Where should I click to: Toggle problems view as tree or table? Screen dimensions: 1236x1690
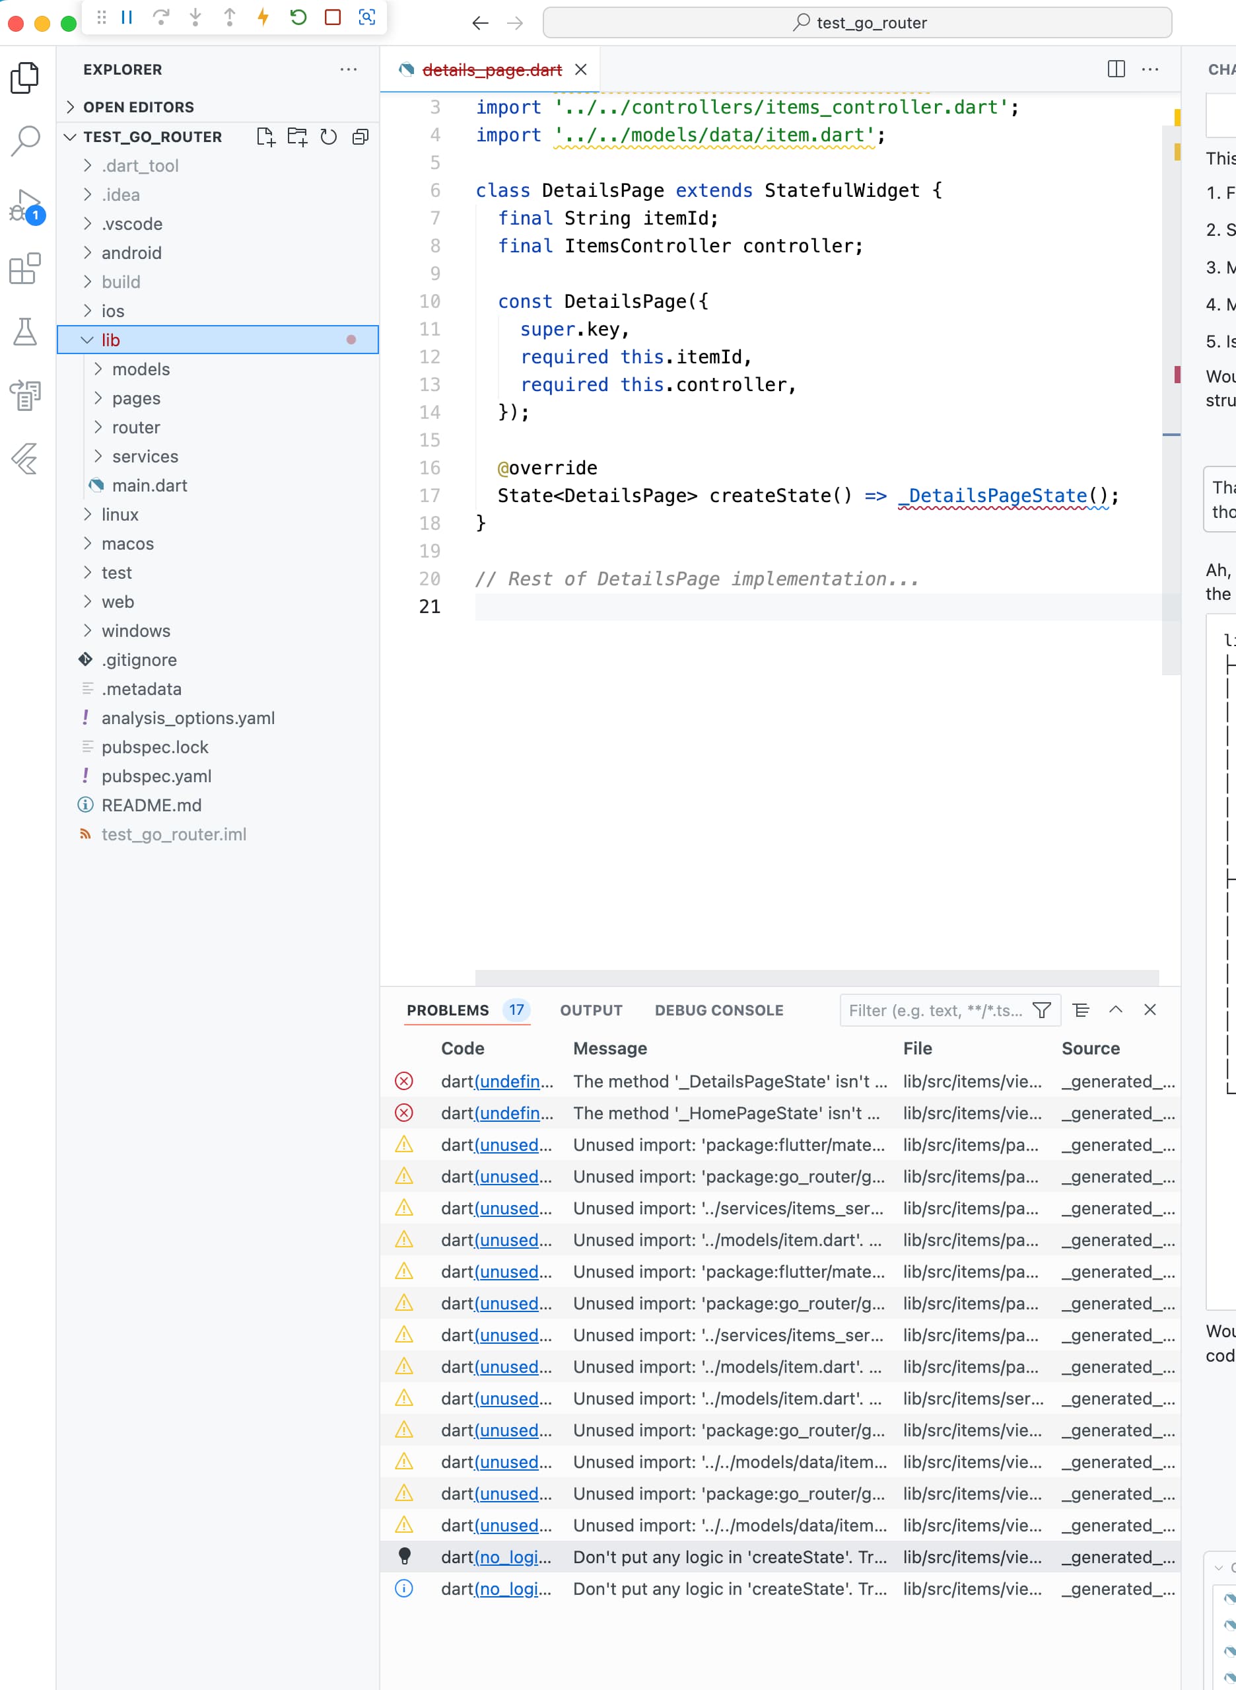[1081, 1010]
